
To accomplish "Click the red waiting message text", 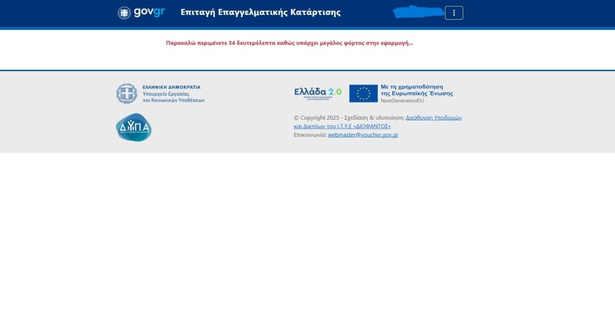I will point(289,42).
